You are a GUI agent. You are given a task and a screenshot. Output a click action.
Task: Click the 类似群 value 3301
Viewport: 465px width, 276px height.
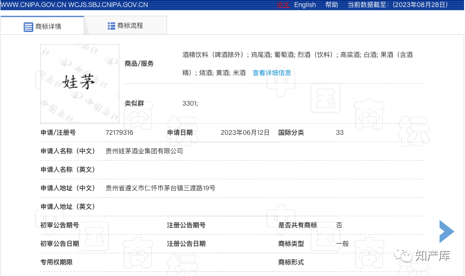click(190, 103)
